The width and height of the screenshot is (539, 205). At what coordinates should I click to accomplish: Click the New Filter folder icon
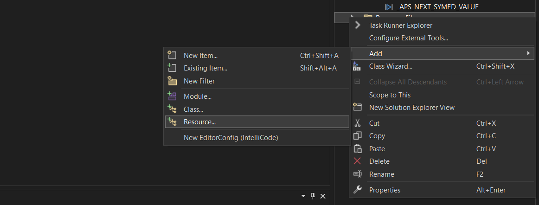pos(172,81)
